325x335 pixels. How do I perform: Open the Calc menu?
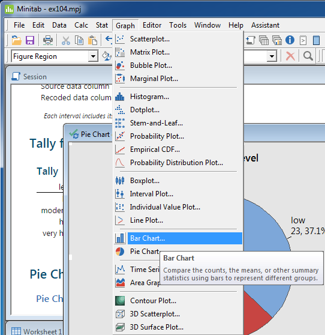pos(81,25)
